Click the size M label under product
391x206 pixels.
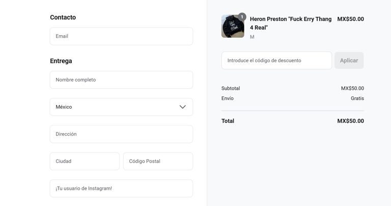click(252, 37)
